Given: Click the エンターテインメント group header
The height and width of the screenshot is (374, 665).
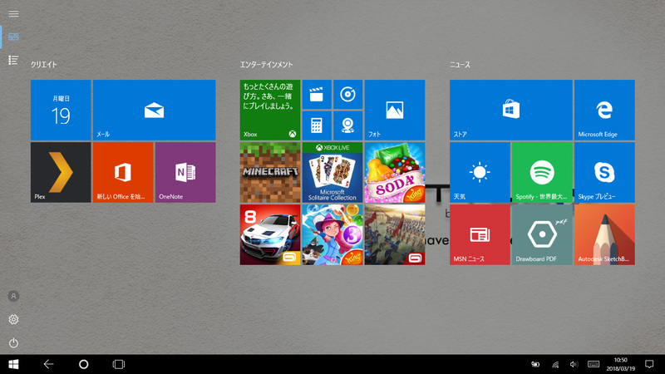Looking at the screenshot, I should (x=266, y=65).
